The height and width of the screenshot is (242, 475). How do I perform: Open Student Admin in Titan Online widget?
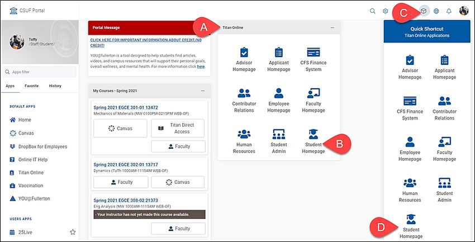pos(279,141)
